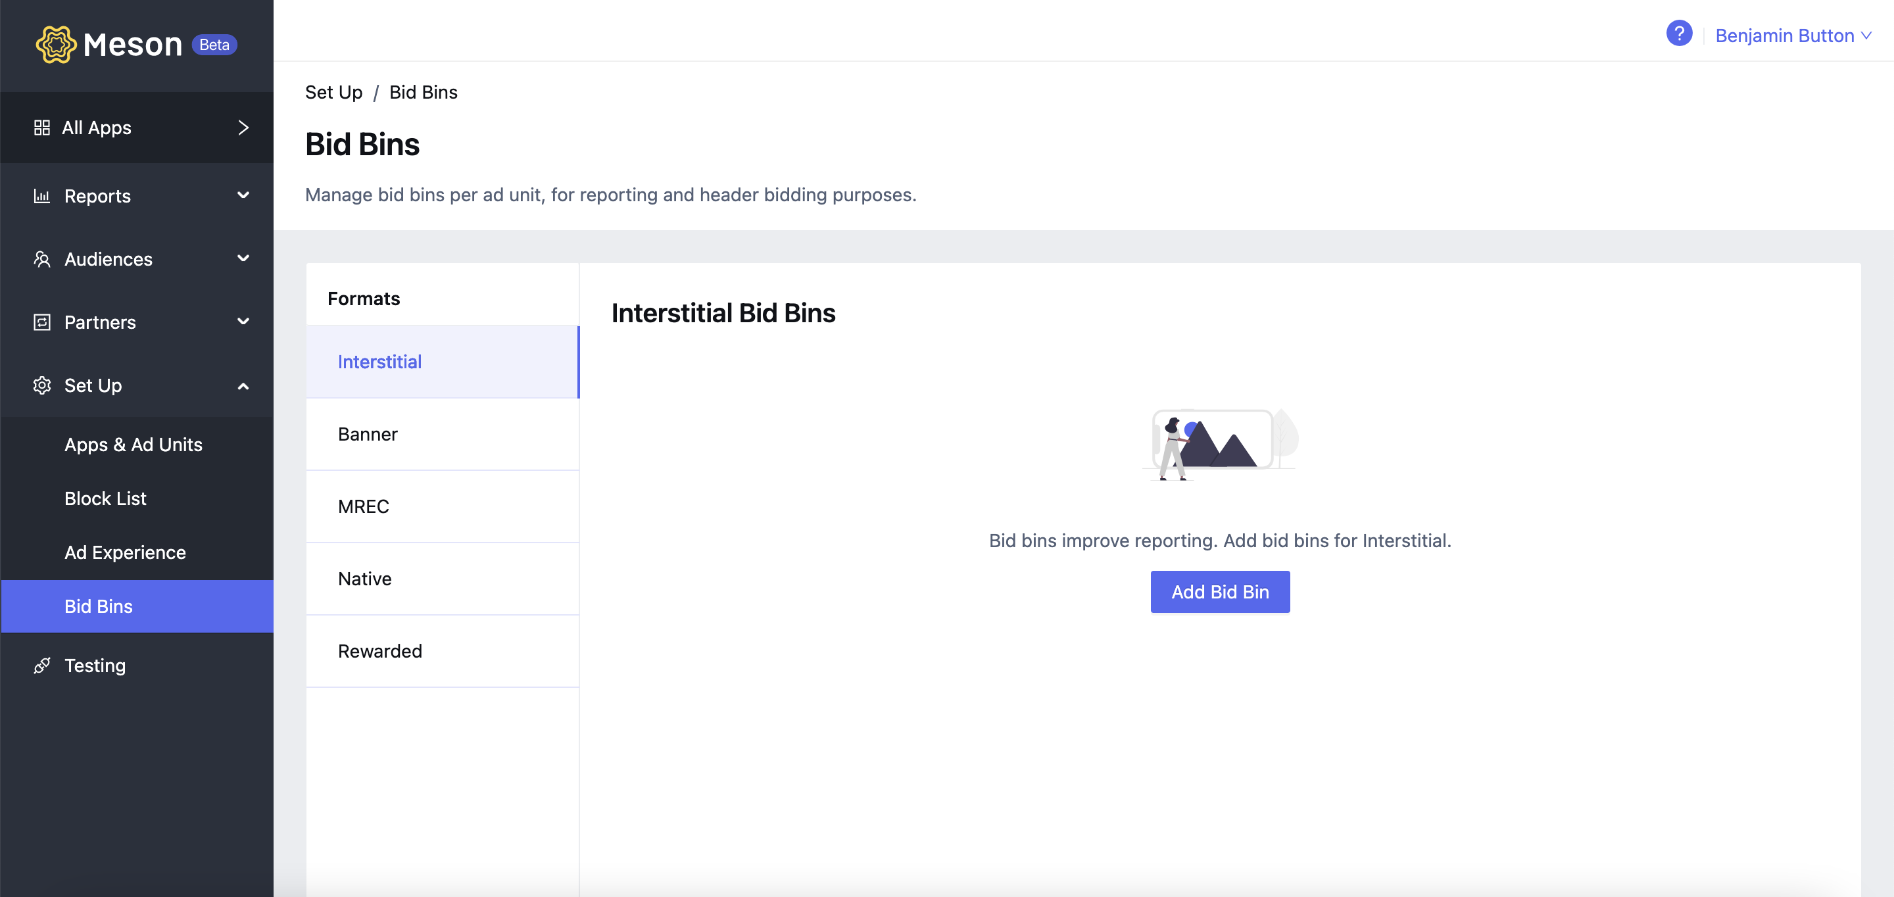
Task: Click the Testing rocket icon
Action: pos(42,666)
